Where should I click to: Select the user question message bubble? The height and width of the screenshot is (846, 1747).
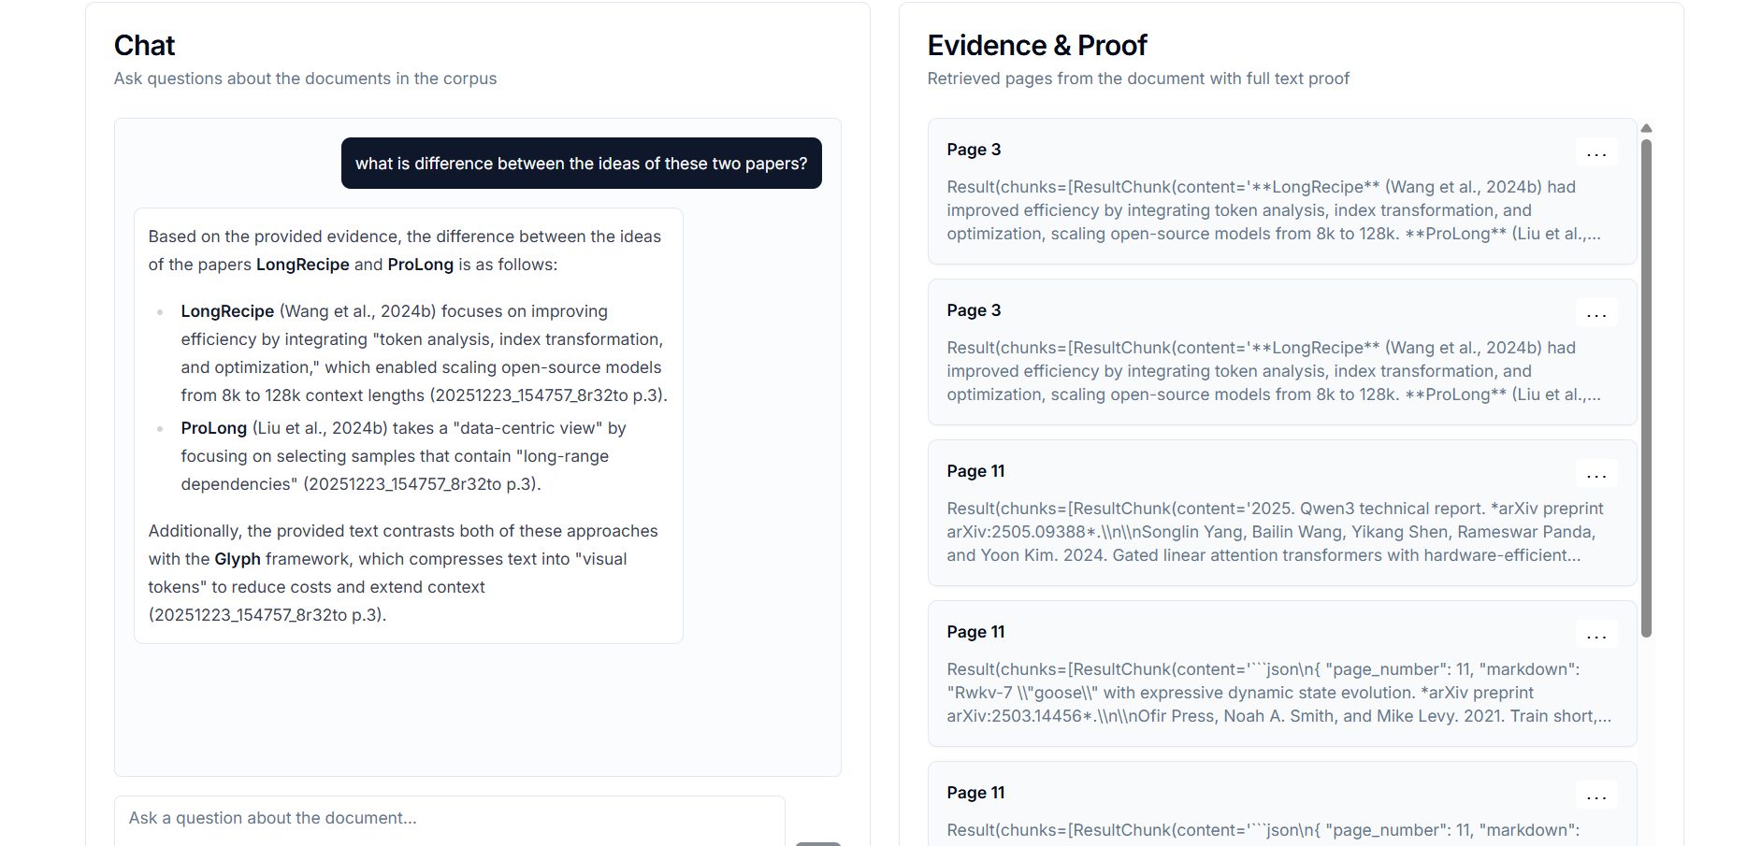pos(581,164)
